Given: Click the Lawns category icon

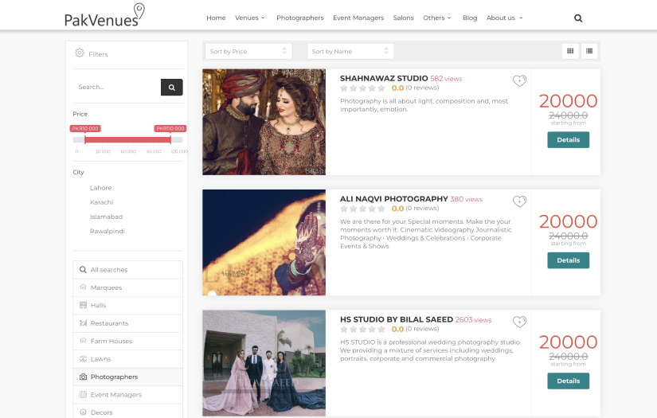Looking at the screenshot, I should (x=83, y=359).
